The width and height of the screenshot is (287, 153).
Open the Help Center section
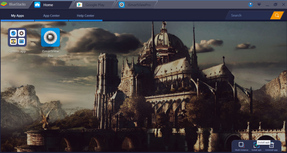[85, 16]
